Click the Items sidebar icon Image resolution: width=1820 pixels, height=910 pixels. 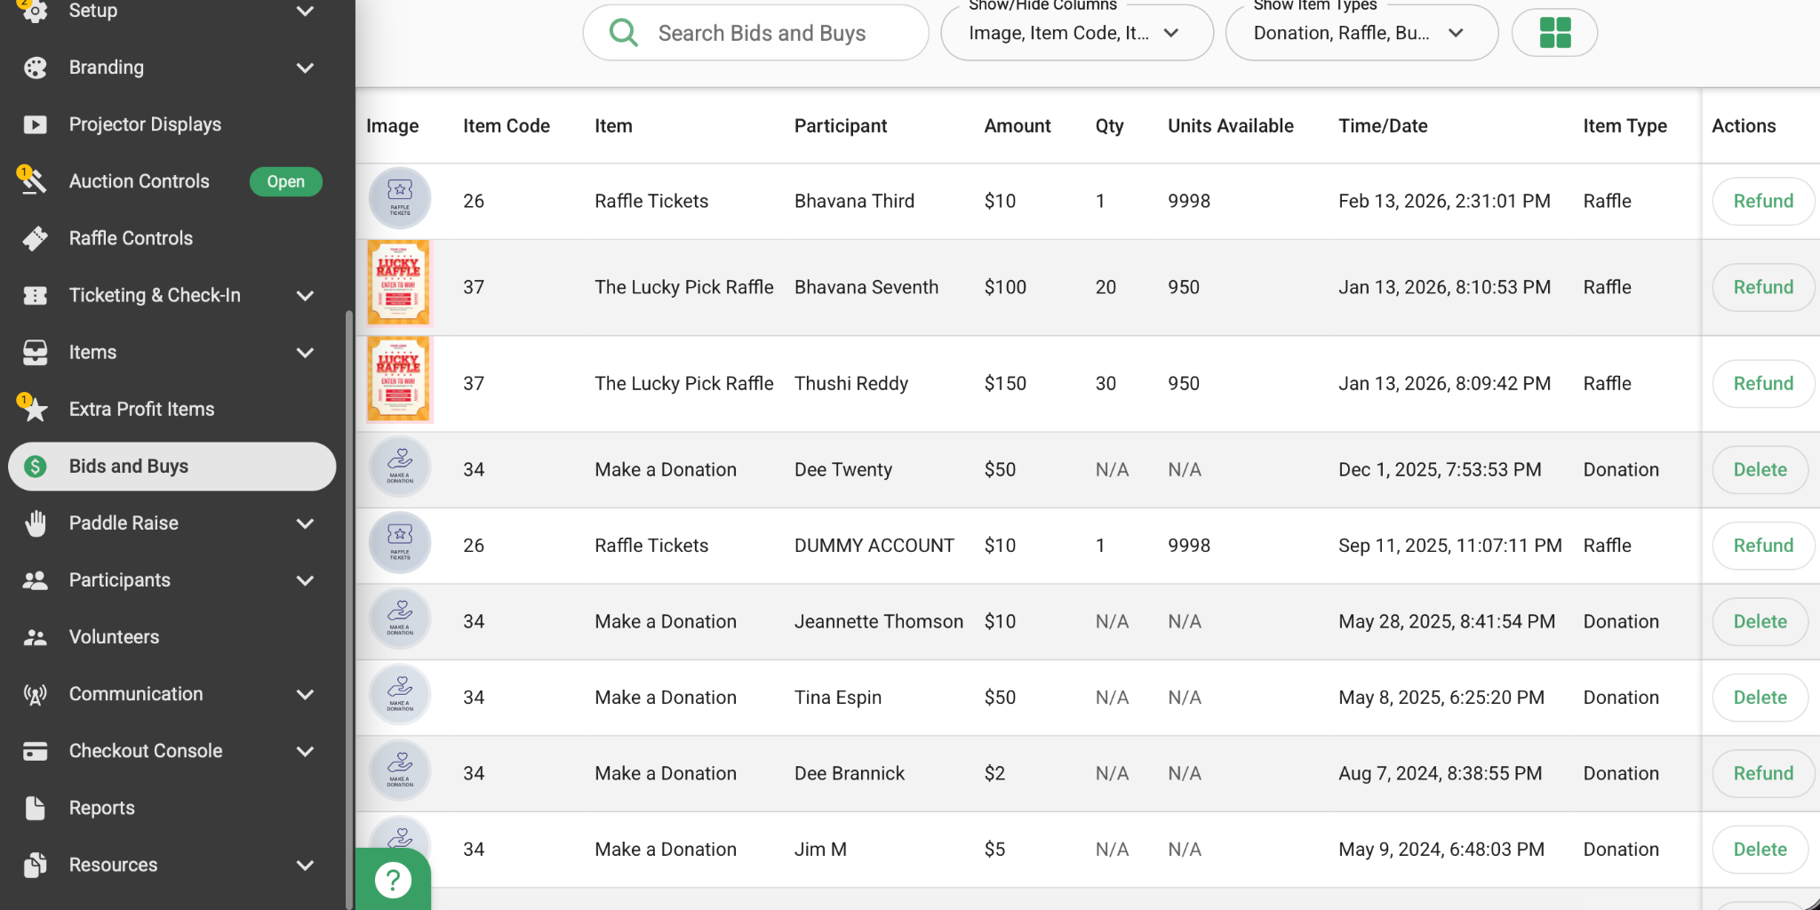point(35,352)
